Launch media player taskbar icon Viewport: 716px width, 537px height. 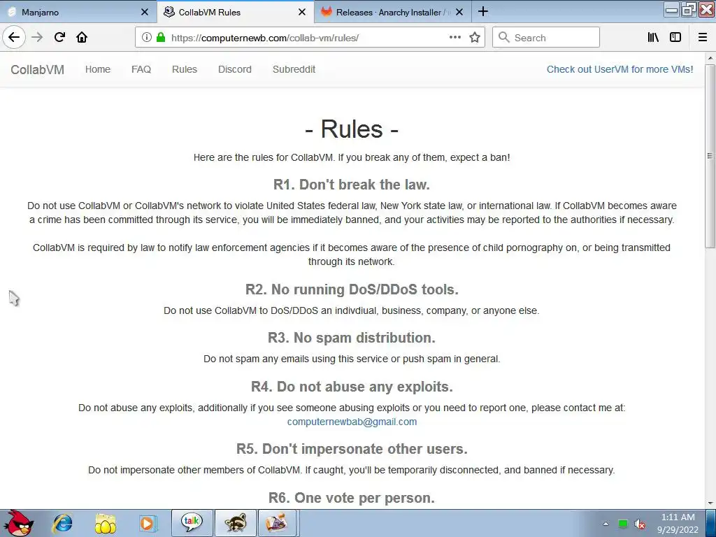(148, 523)
